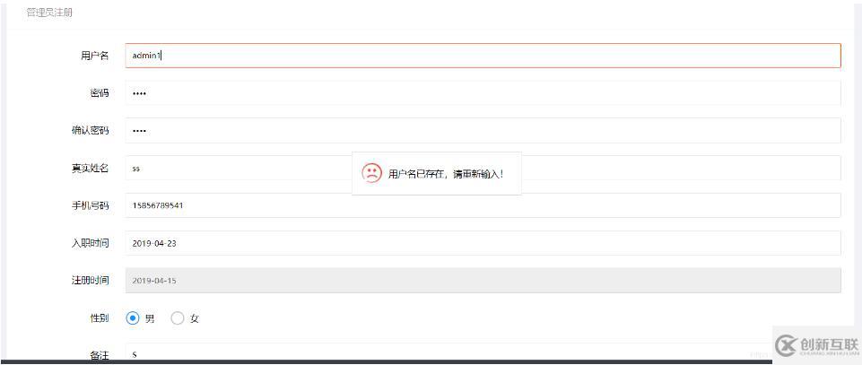Click the sad face icon in the popup
862x365 pixels.
(x=371, y=173)
